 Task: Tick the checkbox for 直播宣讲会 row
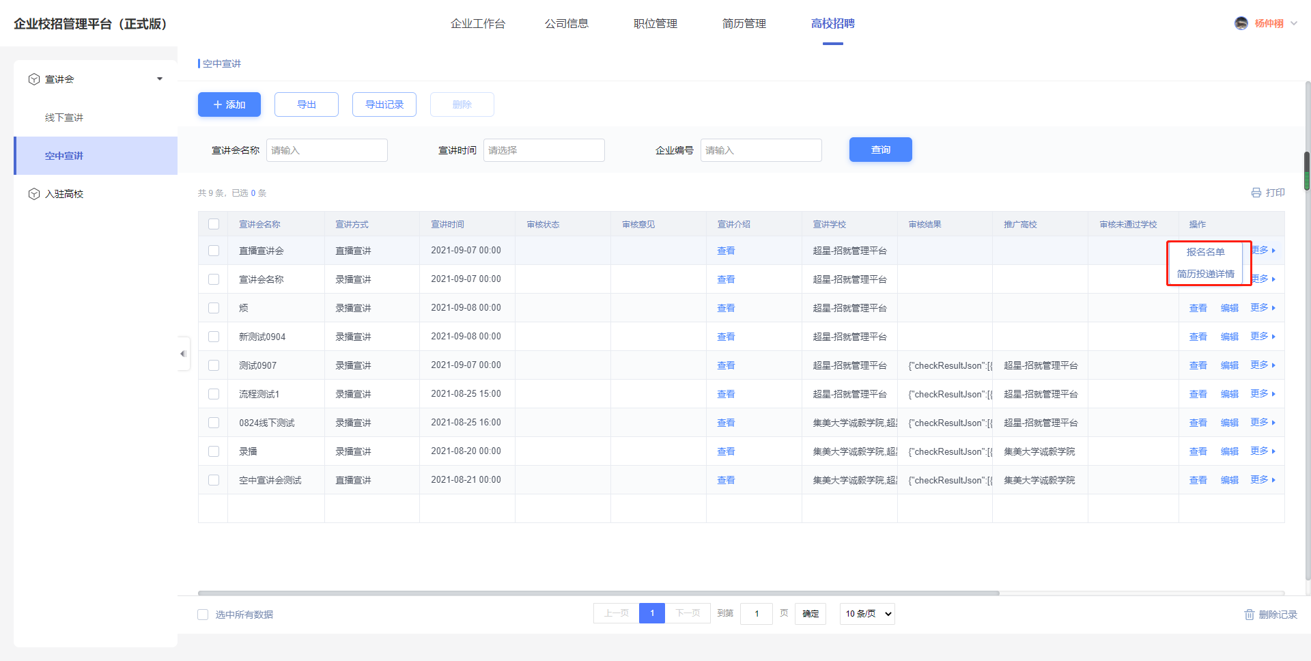pyautogui.click(x=214, y=251)
